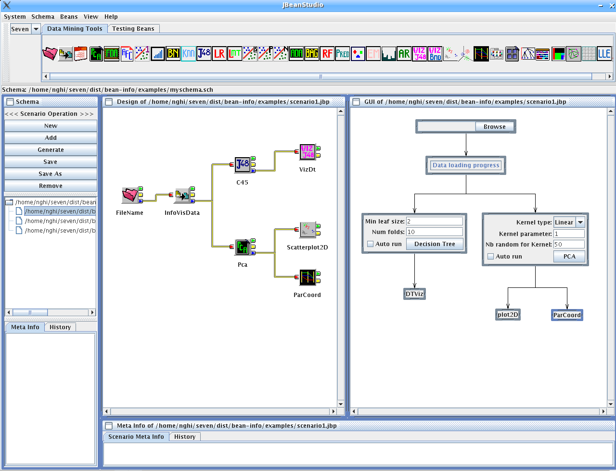
Task: Select the AFC bean icon
Action: tap(127, 53)
